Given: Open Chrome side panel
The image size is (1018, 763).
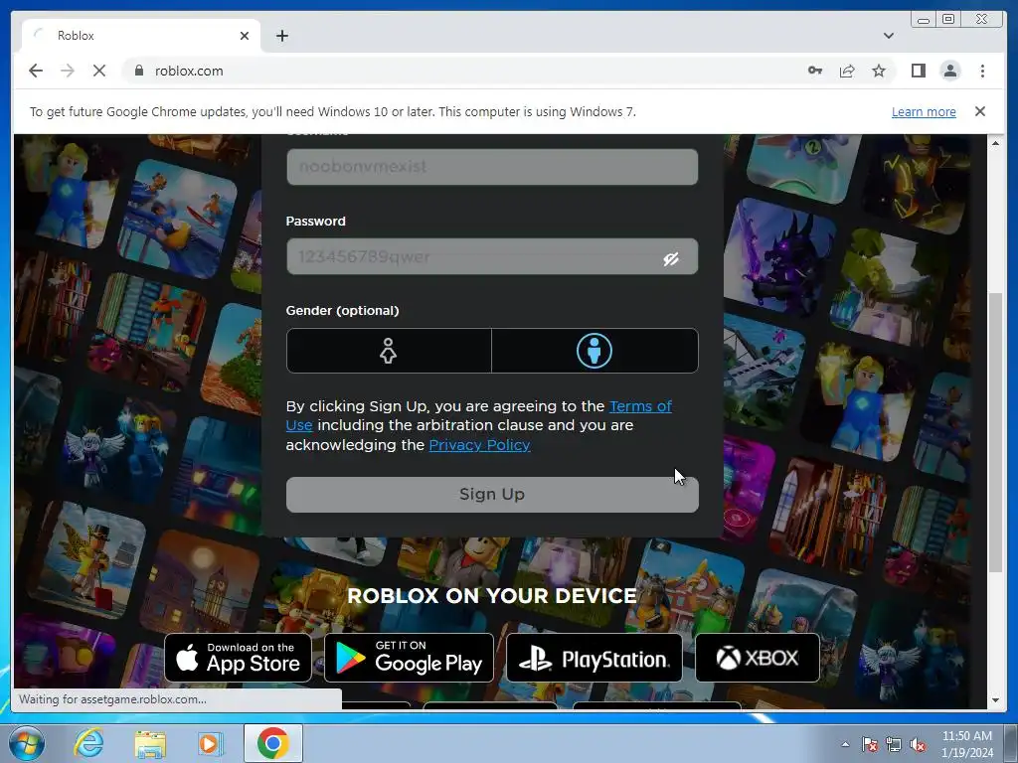Looking at the screenshot, I should point(918,71).
